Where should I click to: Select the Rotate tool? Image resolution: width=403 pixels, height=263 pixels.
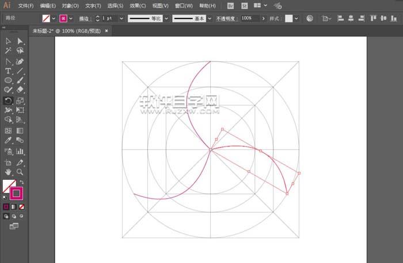[8, 100]
